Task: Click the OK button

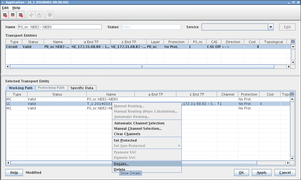Action: [x=241, y=173]
